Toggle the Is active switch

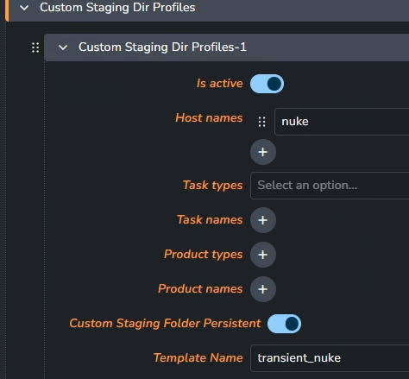click(267, 84)
